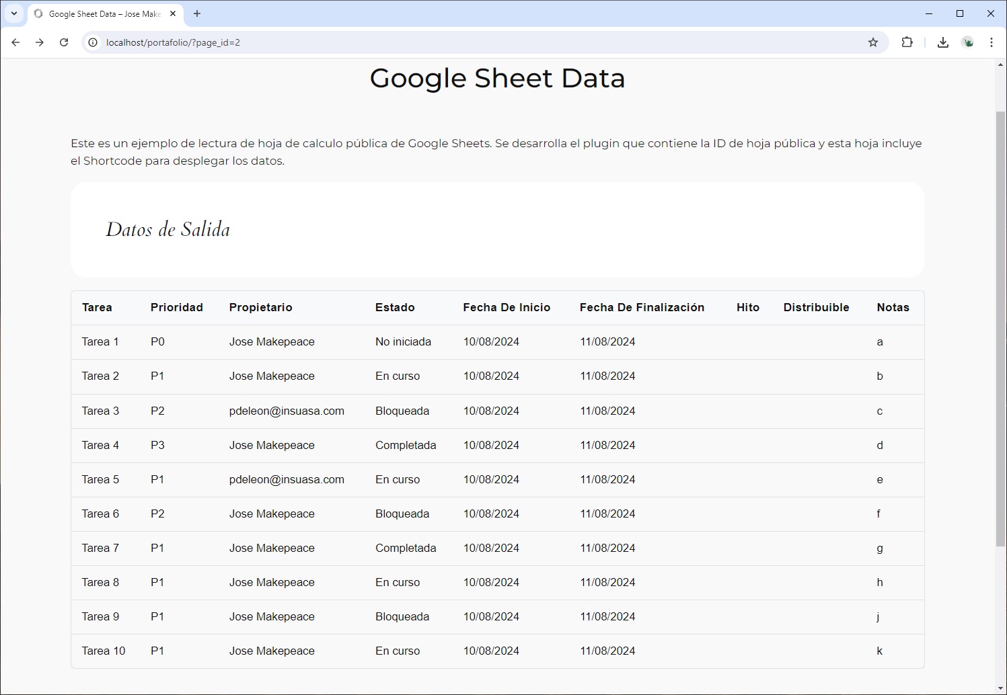Screen dimensions: 1007x695
Task: Click the Notas column header
Action: (x=893, y=307)
